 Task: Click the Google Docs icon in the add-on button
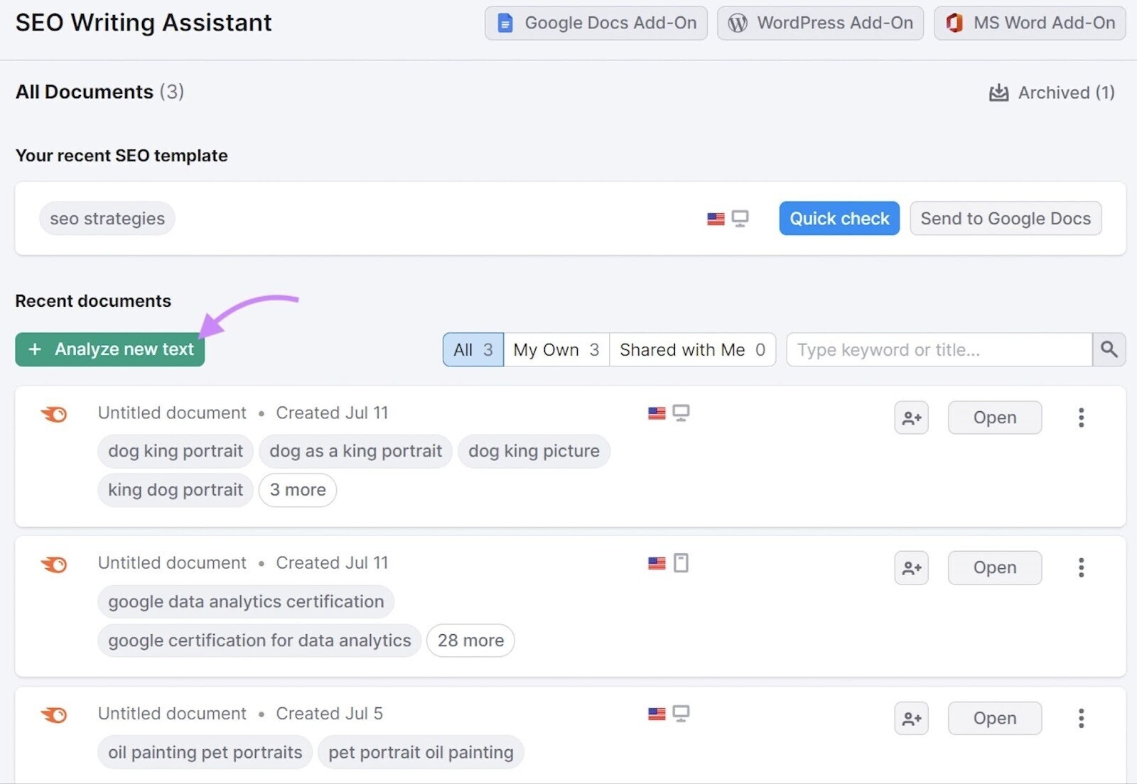tap(505, 23)
